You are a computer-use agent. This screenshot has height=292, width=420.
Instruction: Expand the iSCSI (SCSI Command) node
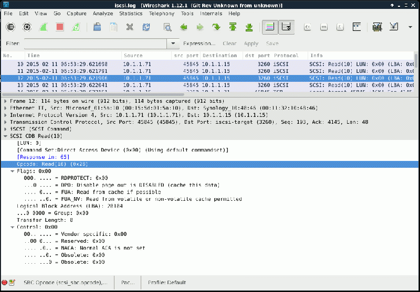point(5,129)
